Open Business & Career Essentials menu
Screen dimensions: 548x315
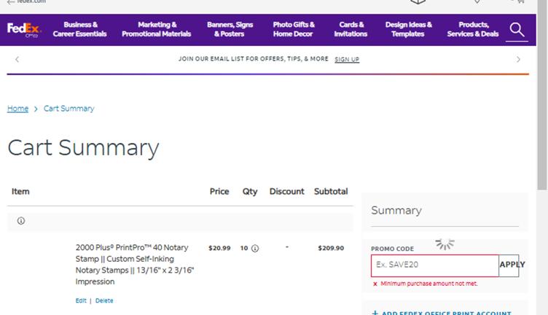[x=79, y=29]
